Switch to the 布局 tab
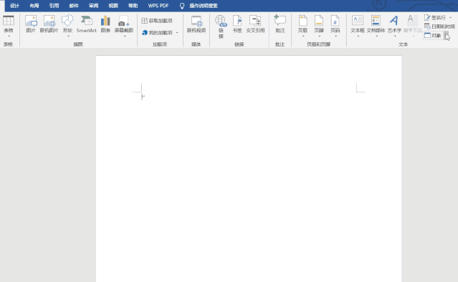Viewport: 458px width, 282px height. coord(34,6)
